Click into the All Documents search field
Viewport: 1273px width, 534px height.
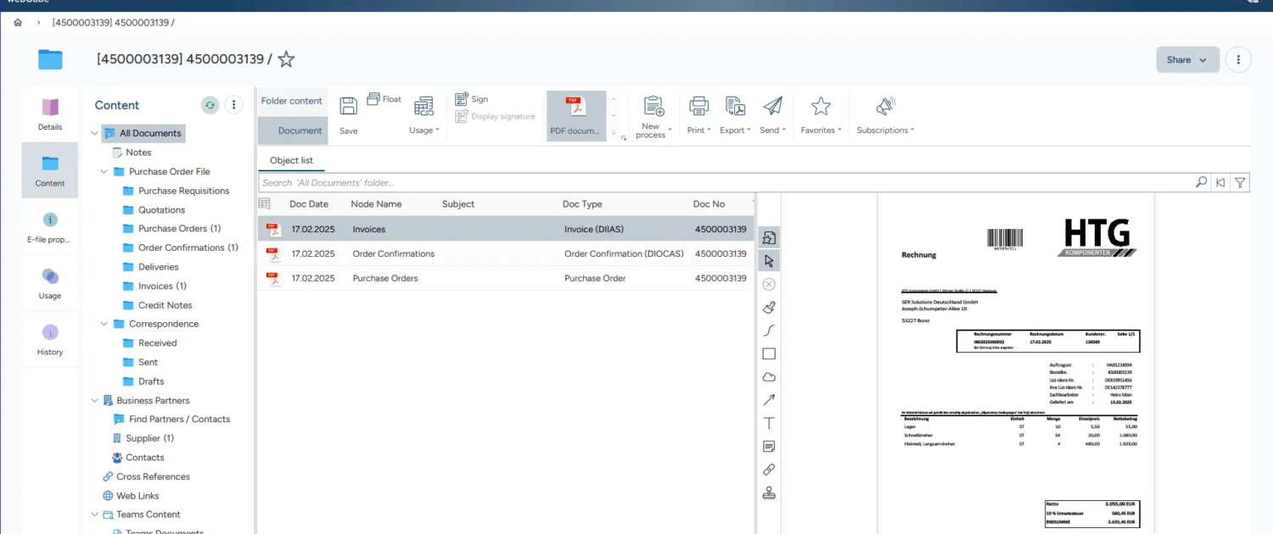726,182
